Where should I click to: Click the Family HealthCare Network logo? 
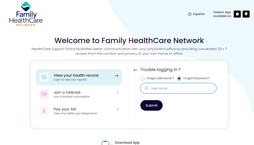click(26, 14)
